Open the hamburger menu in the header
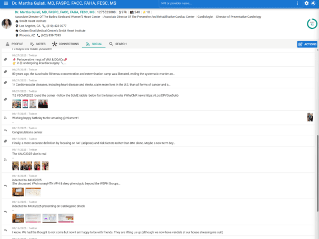This screenshot has height=239, width=319. tap(5, 3)
